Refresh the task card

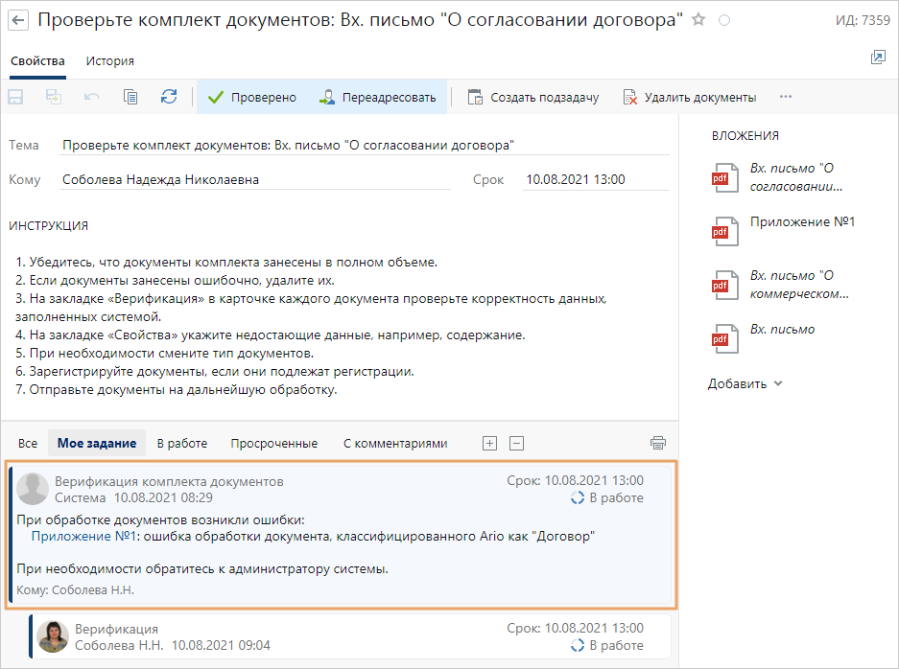(170, 96)
